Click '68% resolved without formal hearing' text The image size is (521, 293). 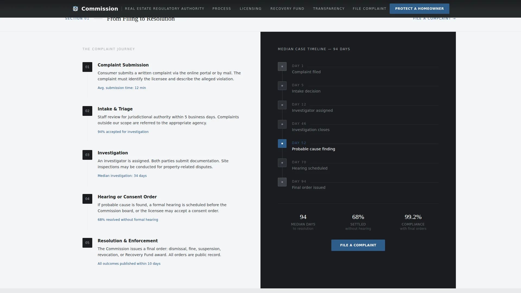pyautogui.click(x=128, y=220)
